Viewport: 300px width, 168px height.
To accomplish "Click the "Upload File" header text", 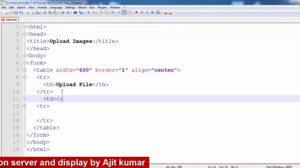I will 74,84.
